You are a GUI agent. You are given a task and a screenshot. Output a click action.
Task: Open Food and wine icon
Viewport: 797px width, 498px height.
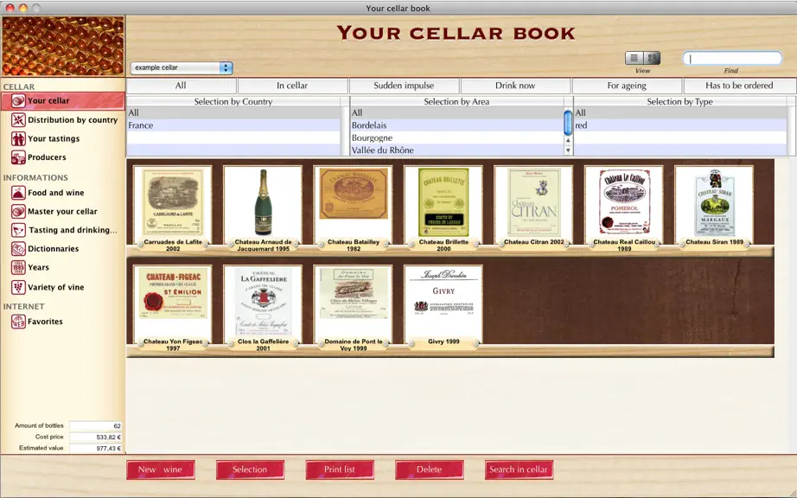click(x=18, y=193)
